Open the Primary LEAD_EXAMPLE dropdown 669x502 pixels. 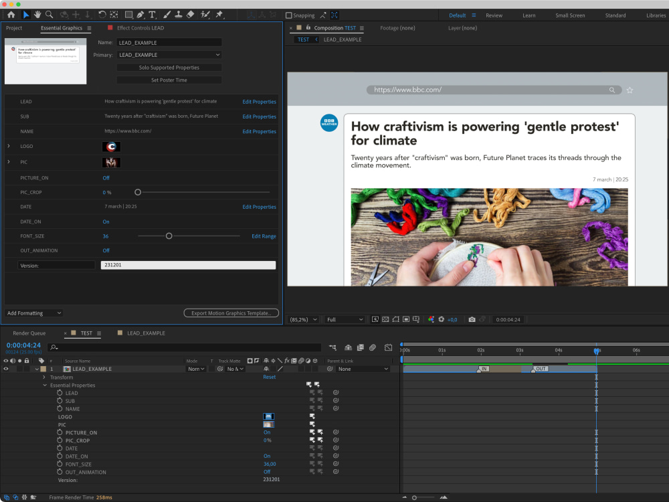click(169, 55)
